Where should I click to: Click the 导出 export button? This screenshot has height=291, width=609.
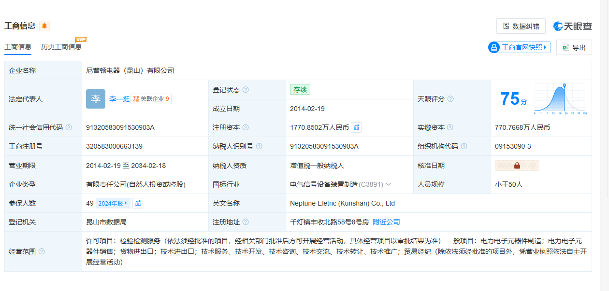574,47
